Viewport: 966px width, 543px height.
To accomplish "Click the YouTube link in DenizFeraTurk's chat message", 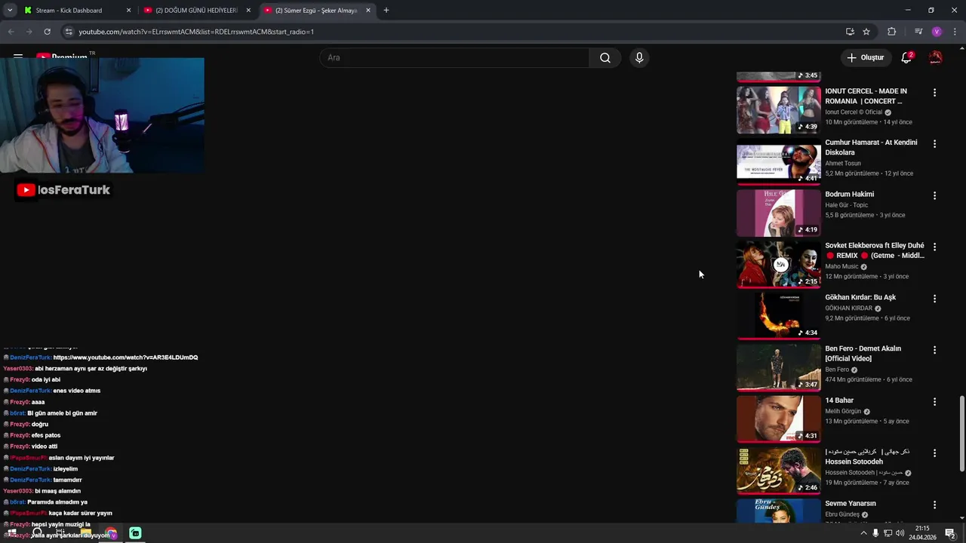I will pos(125,357).
